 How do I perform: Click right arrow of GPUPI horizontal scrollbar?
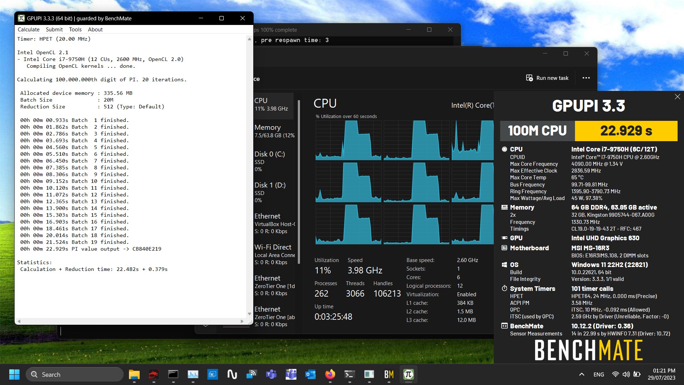pyautogui.click(x=242, y=321)
